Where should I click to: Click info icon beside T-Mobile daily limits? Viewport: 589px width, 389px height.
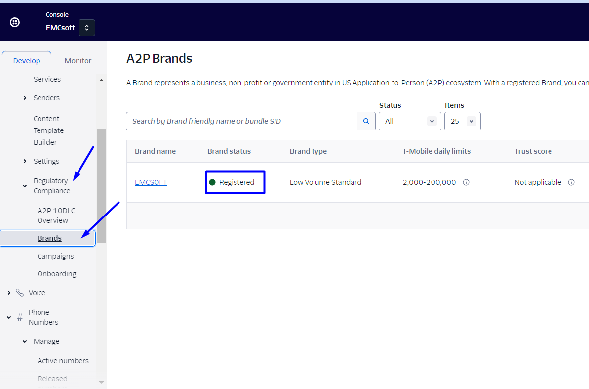(466, 182)
